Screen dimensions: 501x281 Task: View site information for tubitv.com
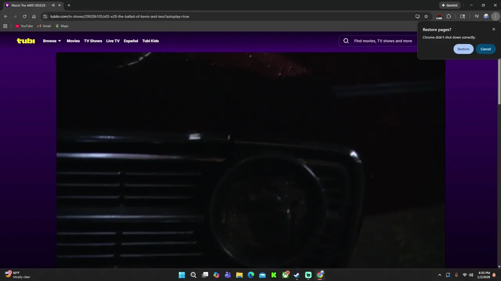tap(45, 16)
